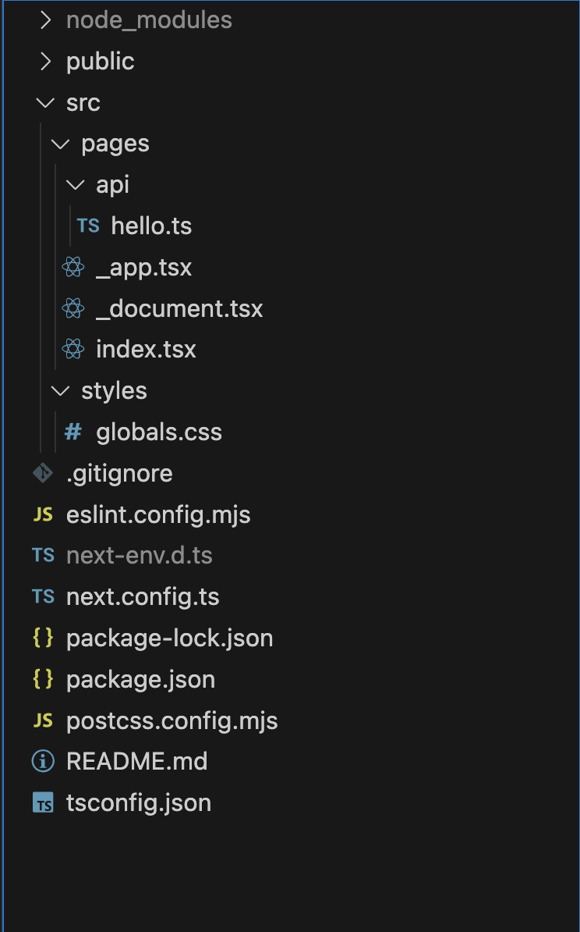The width and height of the screenshot is (580, 932).
Task: Expand the node_modules folder chevron
Action: 46,20
